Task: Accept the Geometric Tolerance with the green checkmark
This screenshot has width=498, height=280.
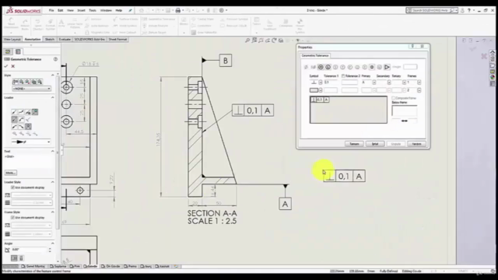Action: click(x=5, y=66)
